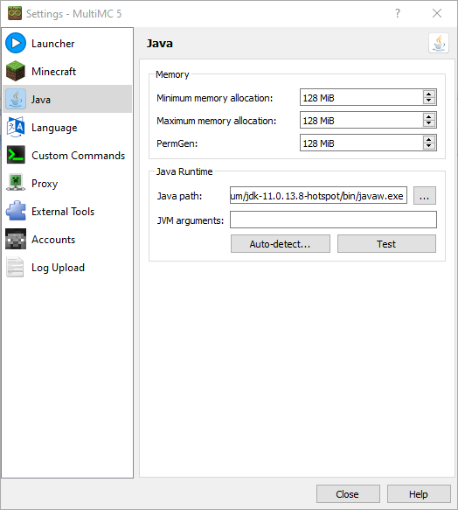Open the Log Upload document icon
Screen dimensions: 458x510
coord(16,267)
